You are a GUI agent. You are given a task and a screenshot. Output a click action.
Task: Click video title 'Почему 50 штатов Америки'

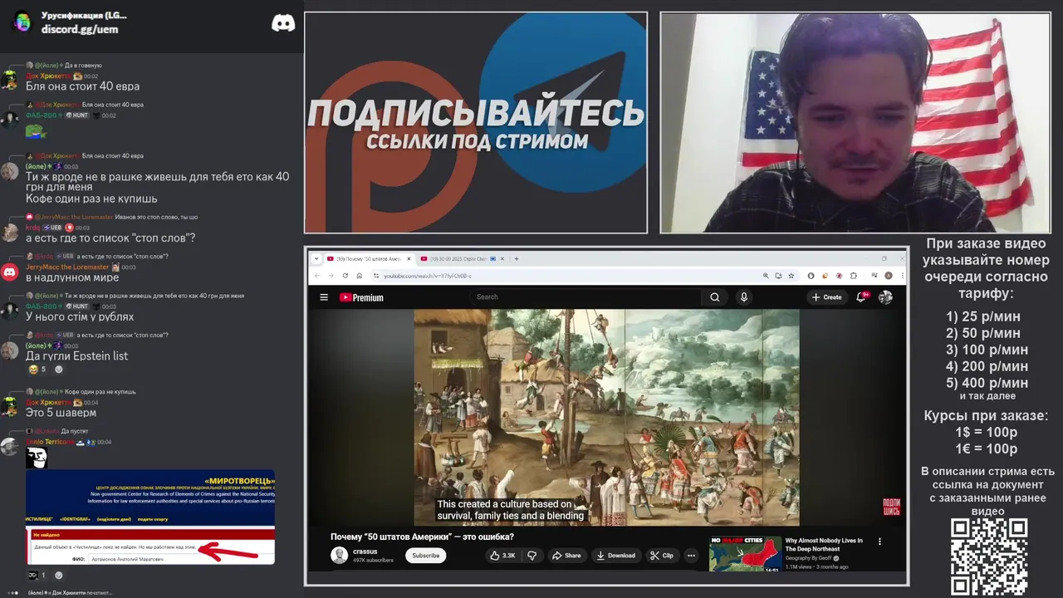pyautogui.click(x=422, y=537)
